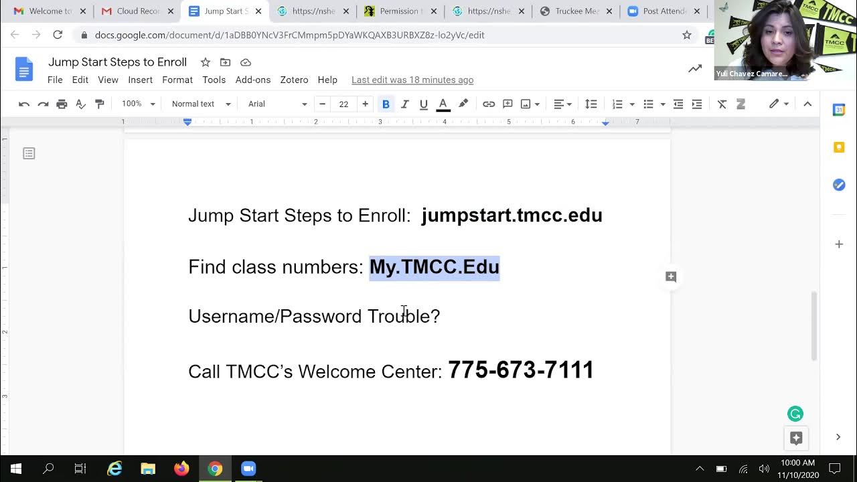Increase font size with plus button
857x482 pixels.
click(x=365, y=104)
